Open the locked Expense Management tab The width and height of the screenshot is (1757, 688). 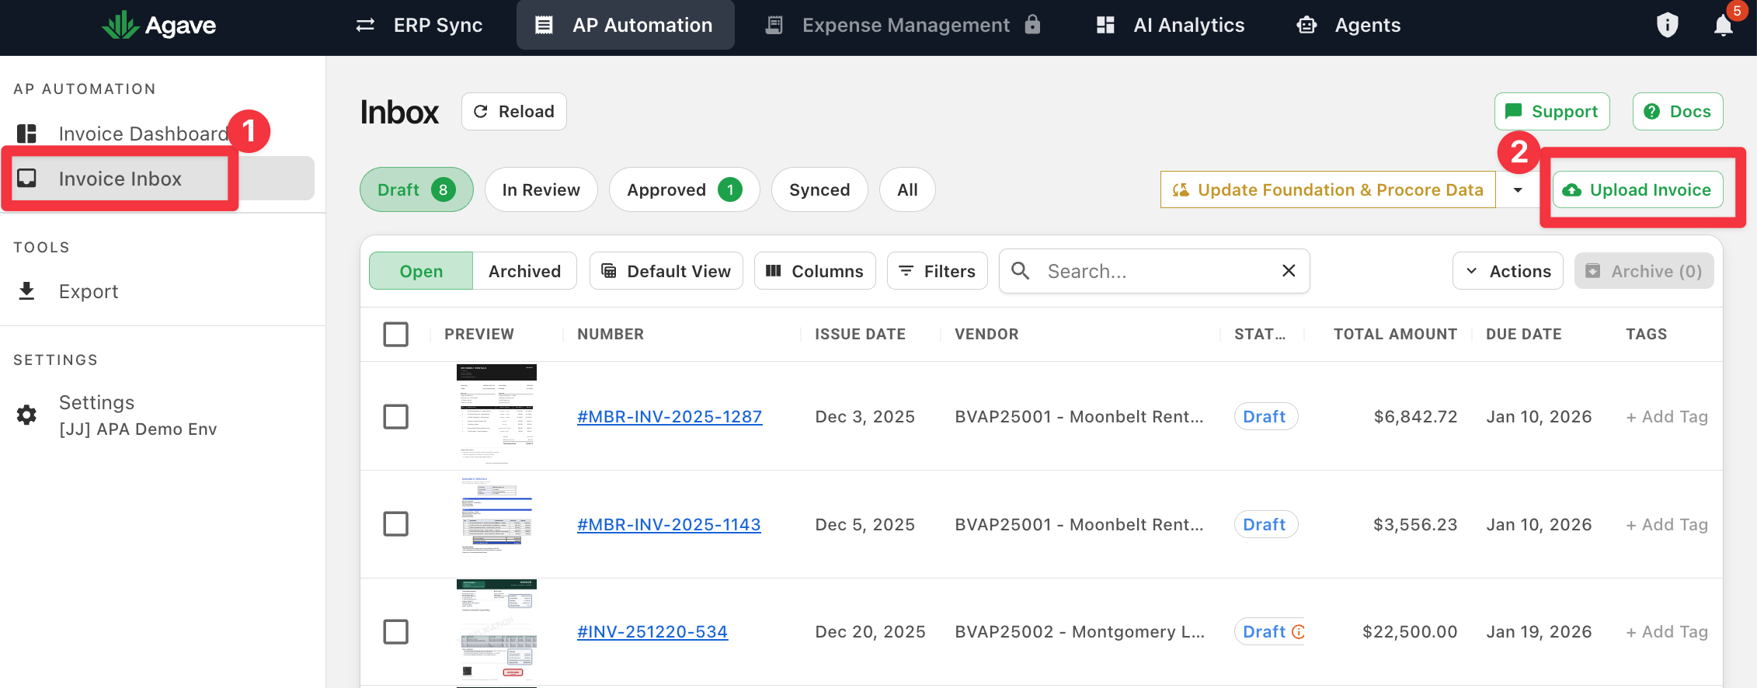[x=903, y=25]
